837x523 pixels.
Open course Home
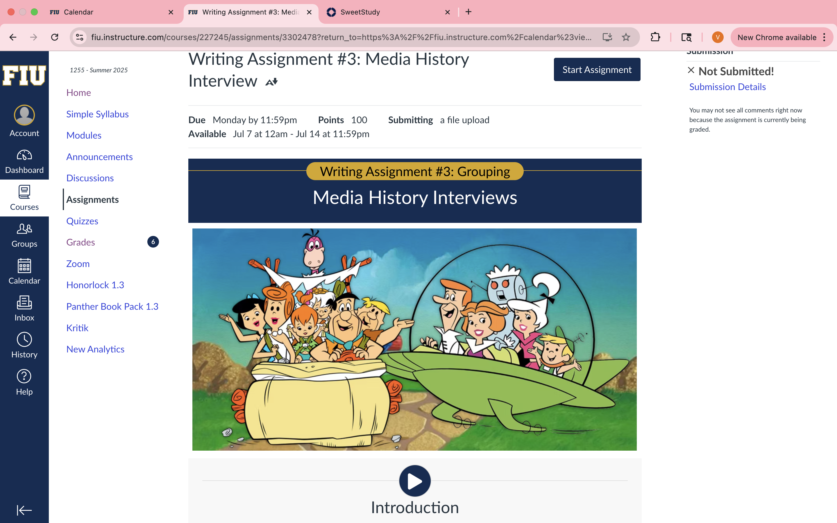pyautogui.click(x=78, y=93)
